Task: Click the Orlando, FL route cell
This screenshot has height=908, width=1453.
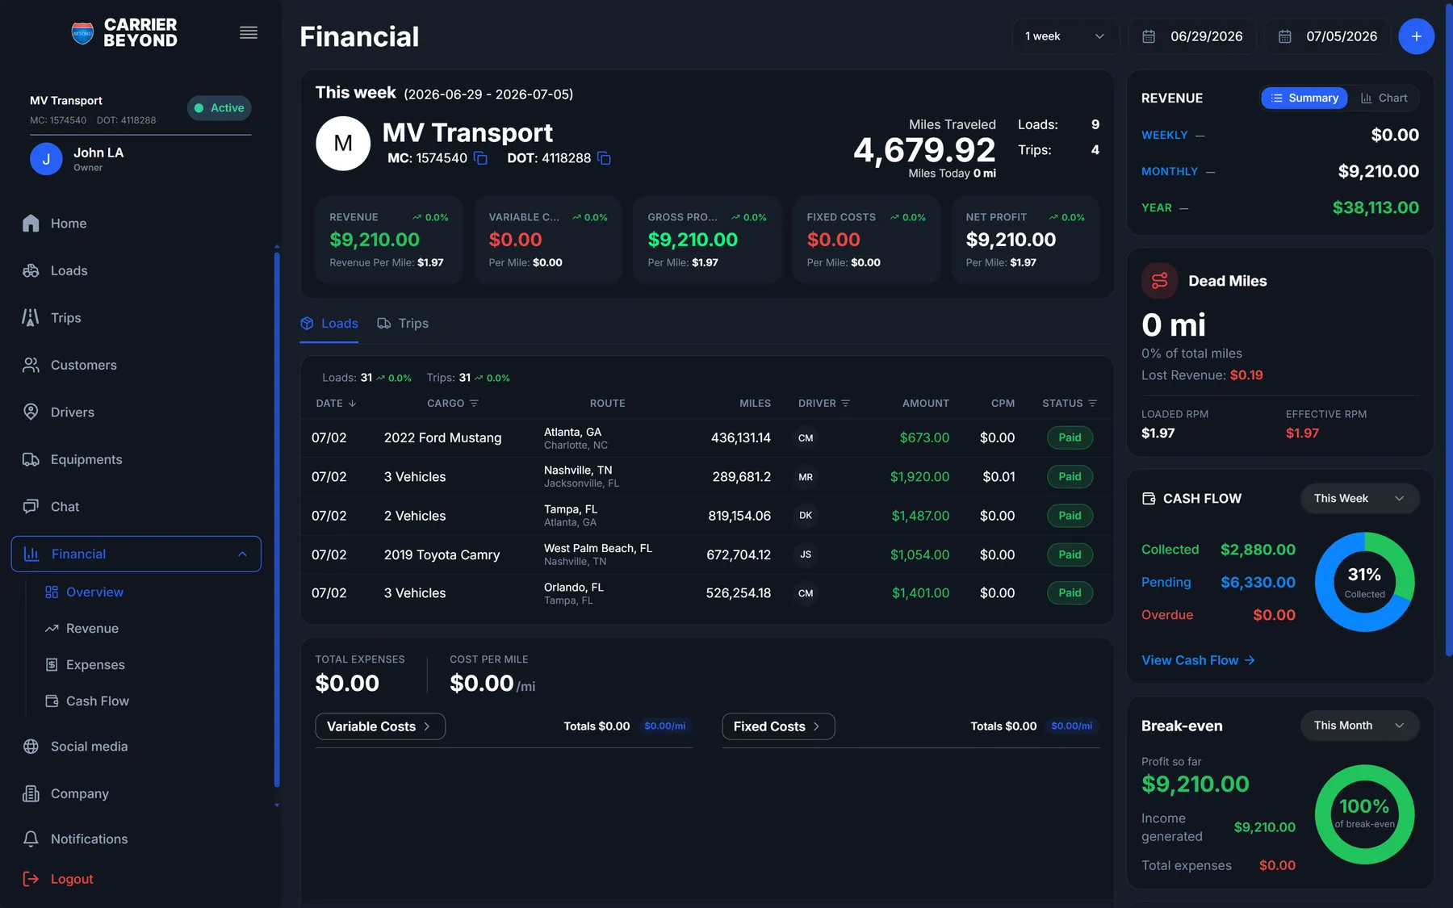Action: pos(573,593)
